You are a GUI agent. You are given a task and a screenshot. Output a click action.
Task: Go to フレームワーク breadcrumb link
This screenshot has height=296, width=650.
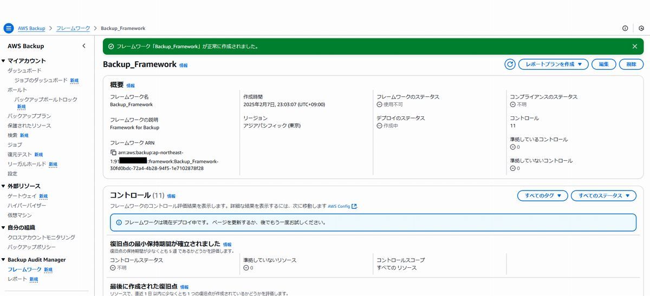(72, 28)
